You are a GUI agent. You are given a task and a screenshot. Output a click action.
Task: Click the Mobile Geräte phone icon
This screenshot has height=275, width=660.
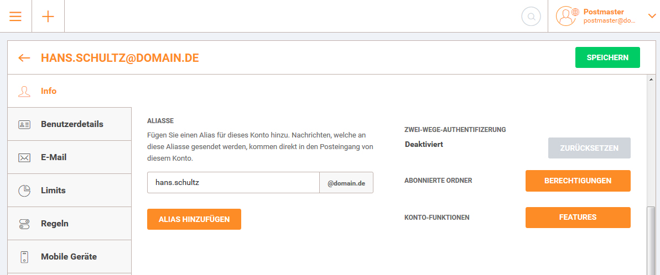[x=24, y=257]
